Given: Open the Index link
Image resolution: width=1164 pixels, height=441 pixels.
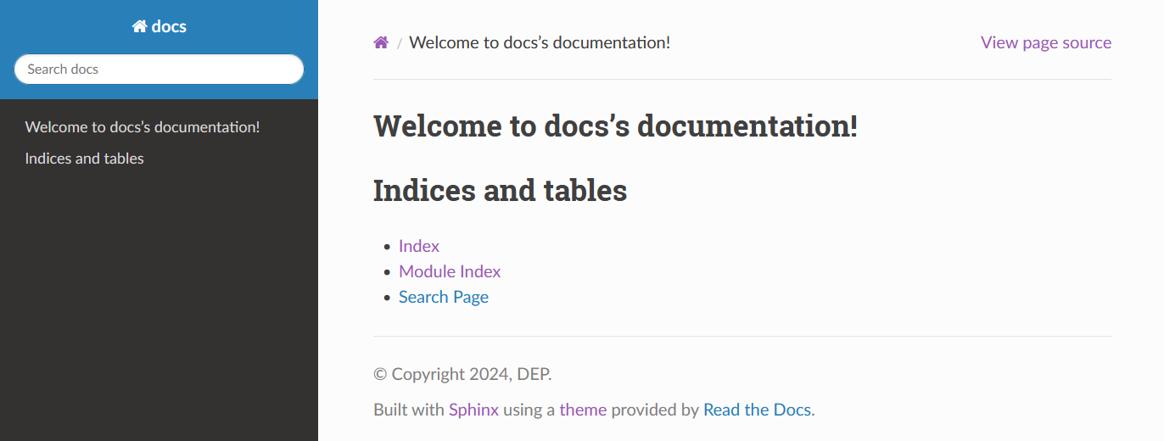Looking at the screenshot, I should click(419, 246).
